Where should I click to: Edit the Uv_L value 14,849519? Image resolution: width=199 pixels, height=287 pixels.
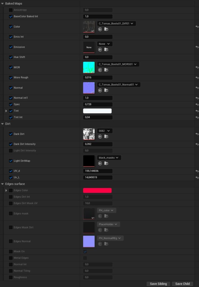(x=98, y=177)
